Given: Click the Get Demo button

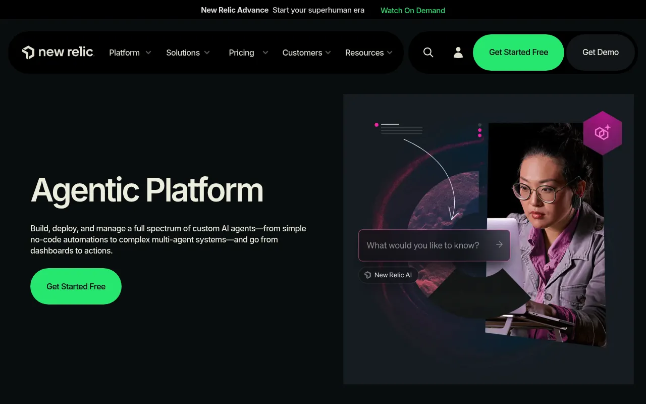Looking at the screenshot, I should 601,53.
